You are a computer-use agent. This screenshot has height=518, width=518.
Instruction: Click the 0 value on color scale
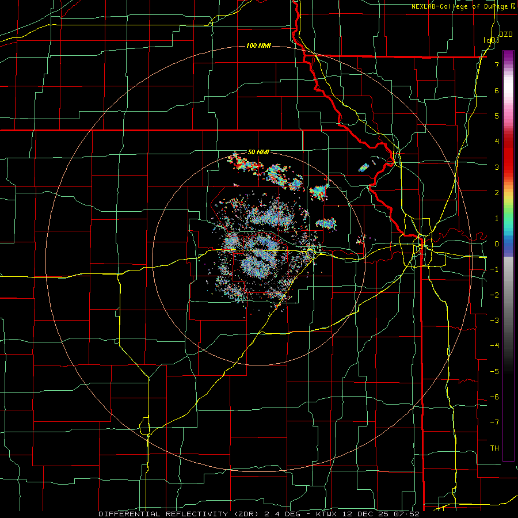coord(497,244)
